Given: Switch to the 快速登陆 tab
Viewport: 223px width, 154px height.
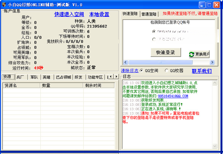Looking at the screenshot, I should click(x=130, y=14).
